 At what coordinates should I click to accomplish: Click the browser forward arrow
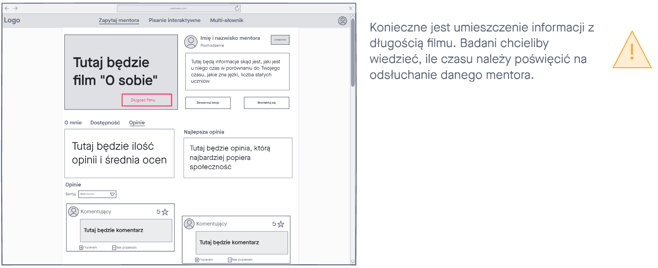coord(16,8)
